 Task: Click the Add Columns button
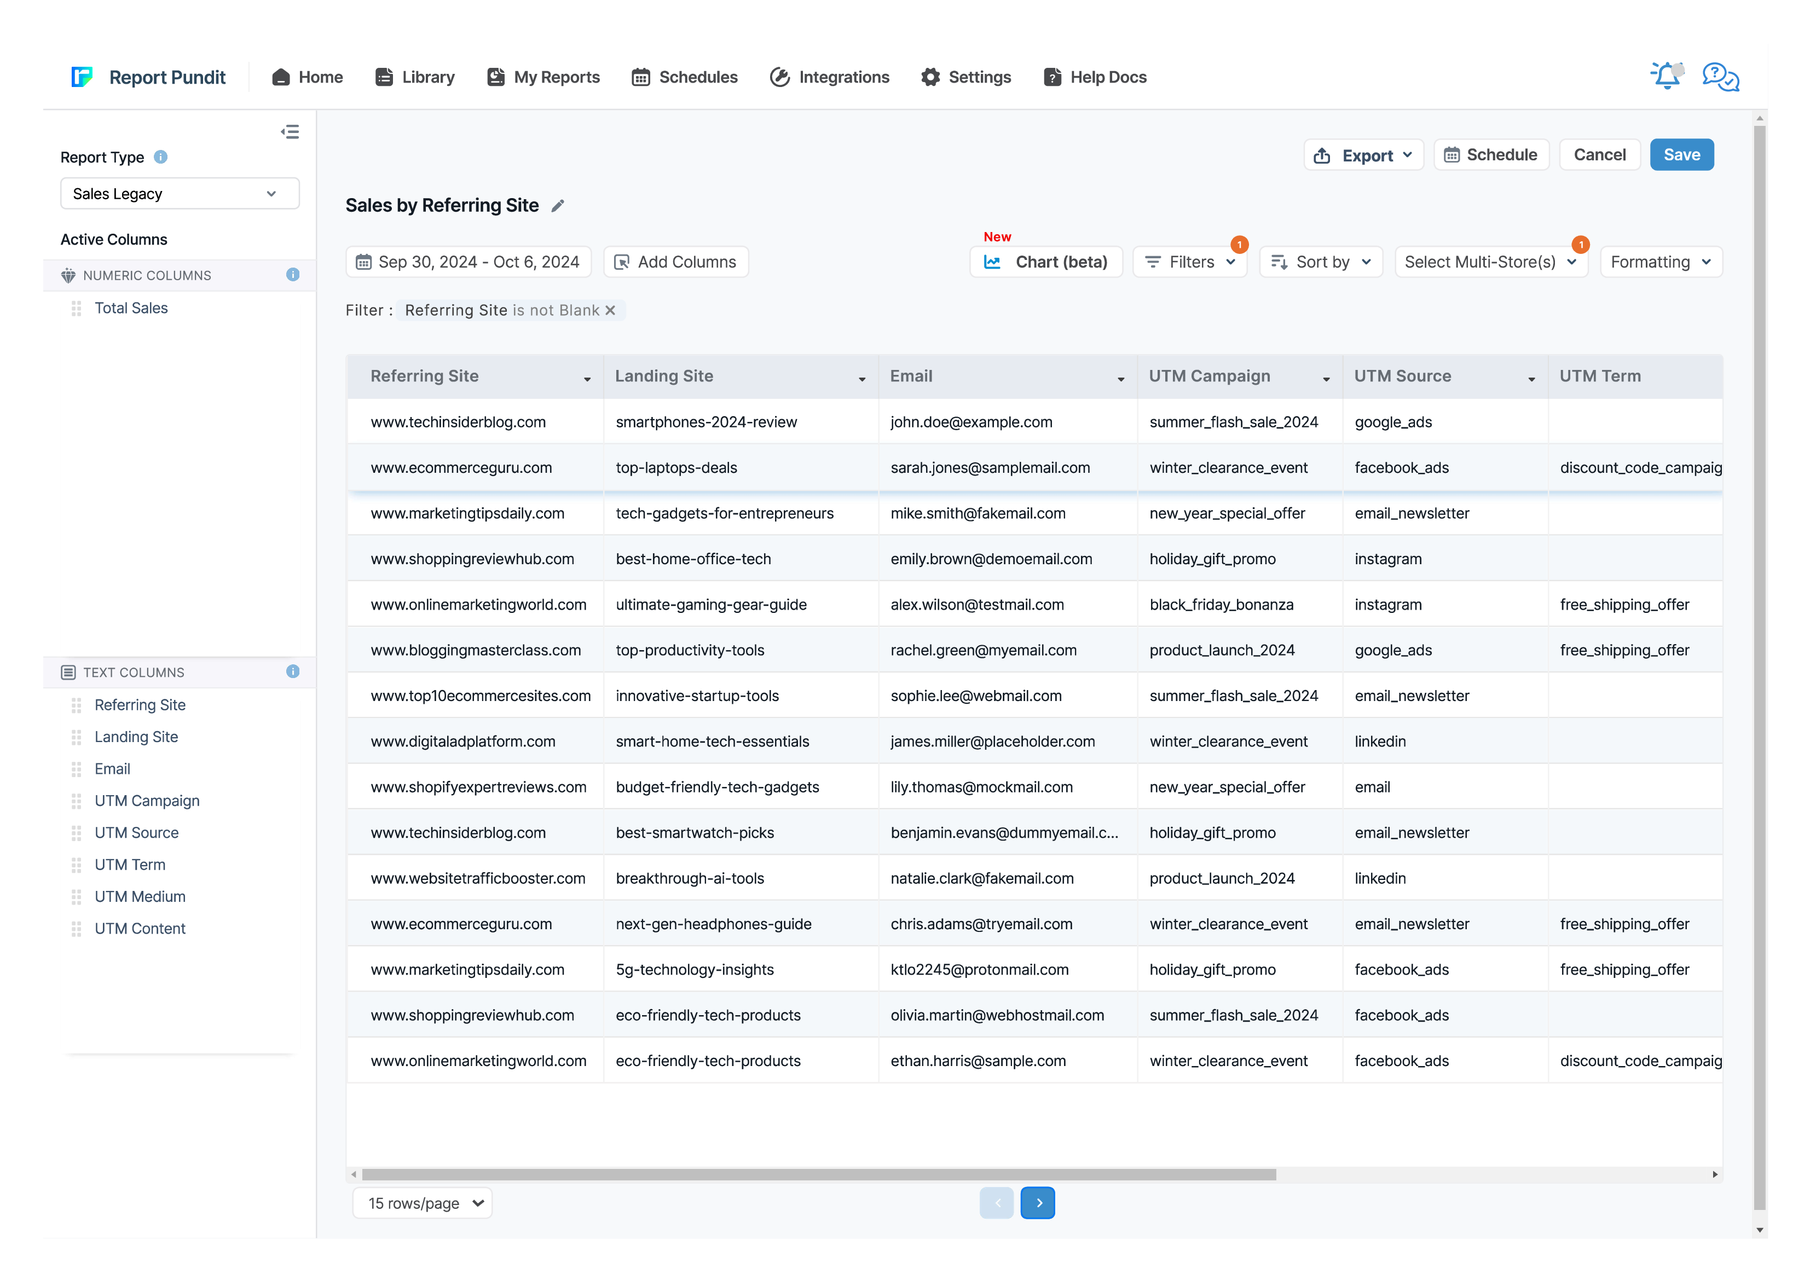coord(675,263)
